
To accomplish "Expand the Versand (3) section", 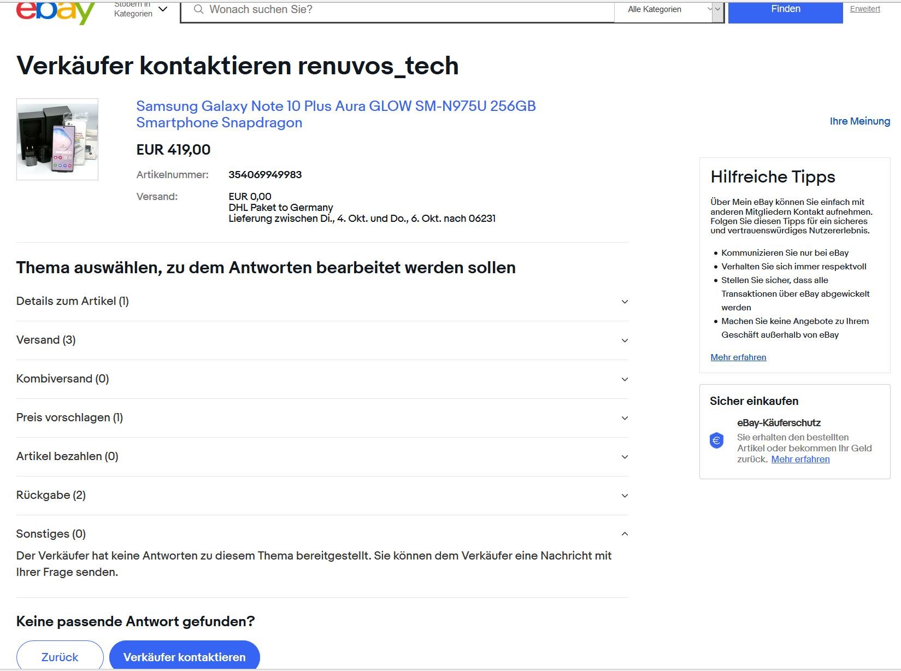I will click(322, 340).
